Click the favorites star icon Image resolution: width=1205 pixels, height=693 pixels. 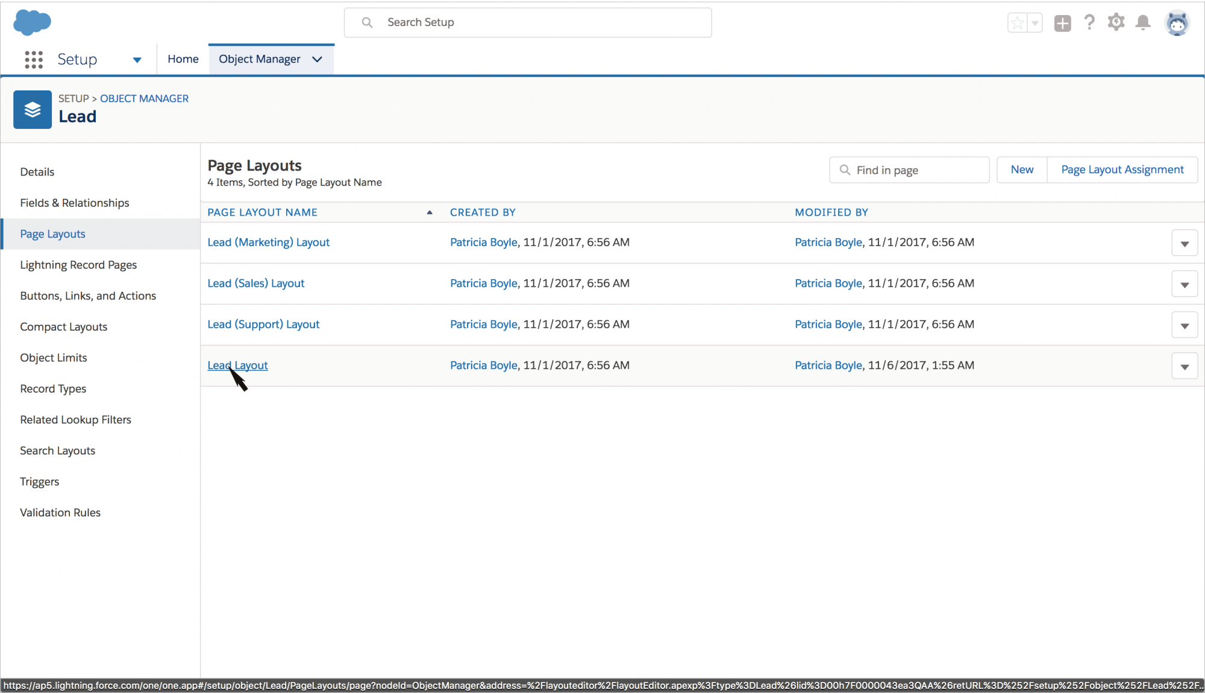coord(1017,23)
